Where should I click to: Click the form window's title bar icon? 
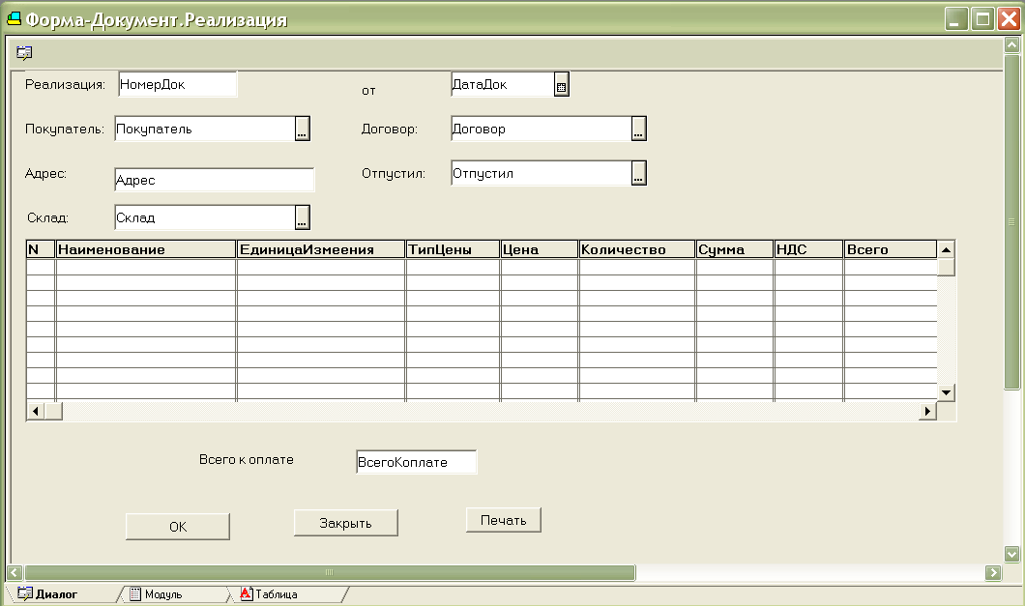14,19
